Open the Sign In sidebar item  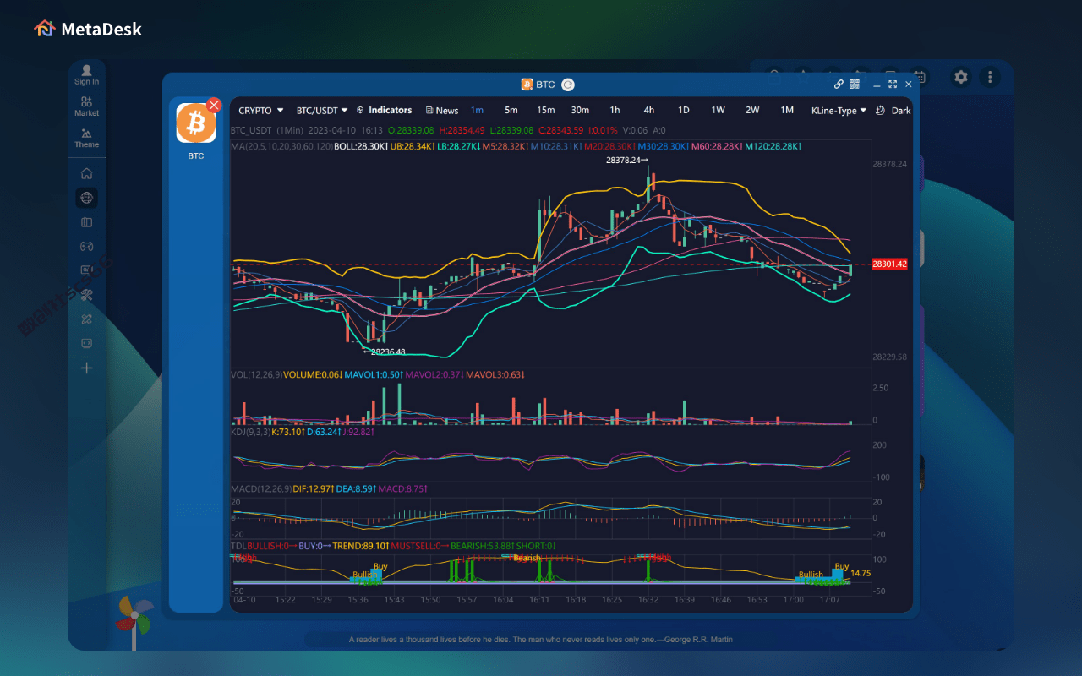[86, 74]
